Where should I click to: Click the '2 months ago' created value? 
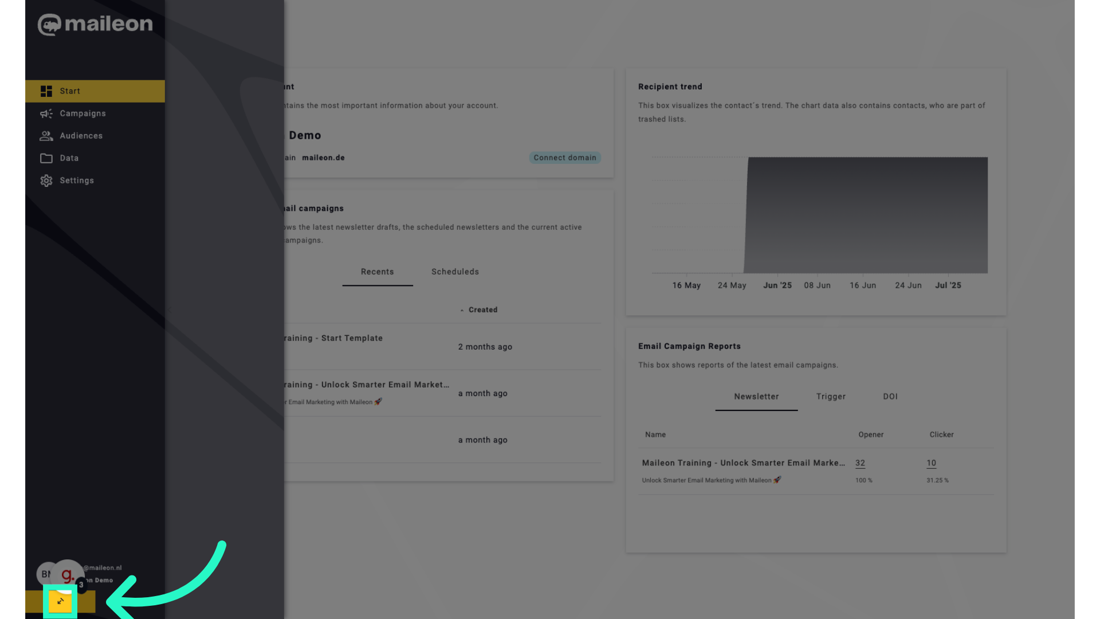pyautogui.click(x=485, y=347)
